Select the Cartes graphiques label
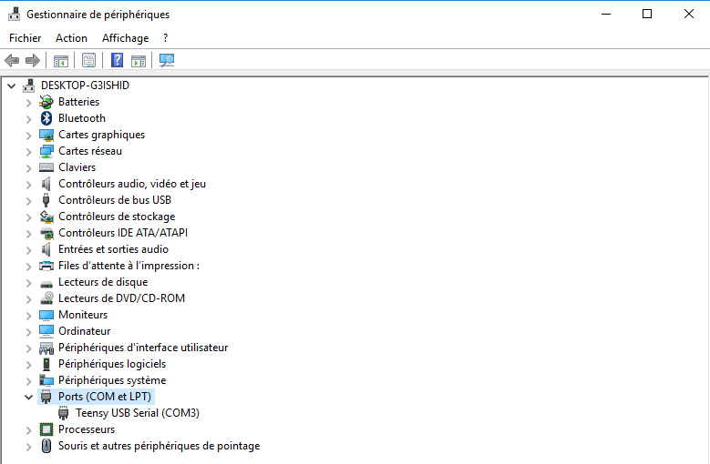 (x=101, y=135)
